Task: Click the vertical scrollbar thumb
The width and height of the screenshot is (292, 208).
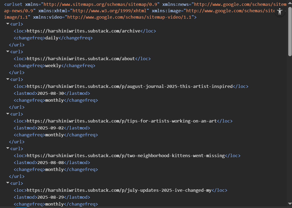Action: (x=290, y=32)
